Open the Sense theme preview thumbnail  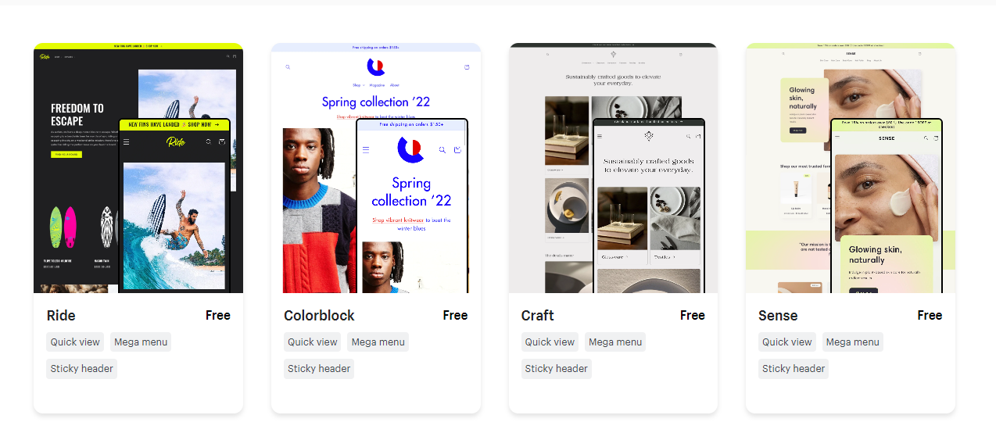click(x=851, y=168)
